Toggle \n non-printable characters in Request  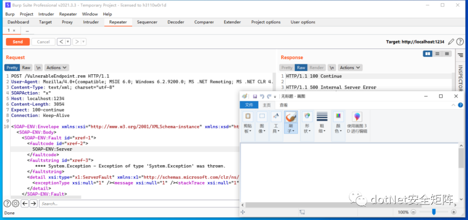point(39,67)
